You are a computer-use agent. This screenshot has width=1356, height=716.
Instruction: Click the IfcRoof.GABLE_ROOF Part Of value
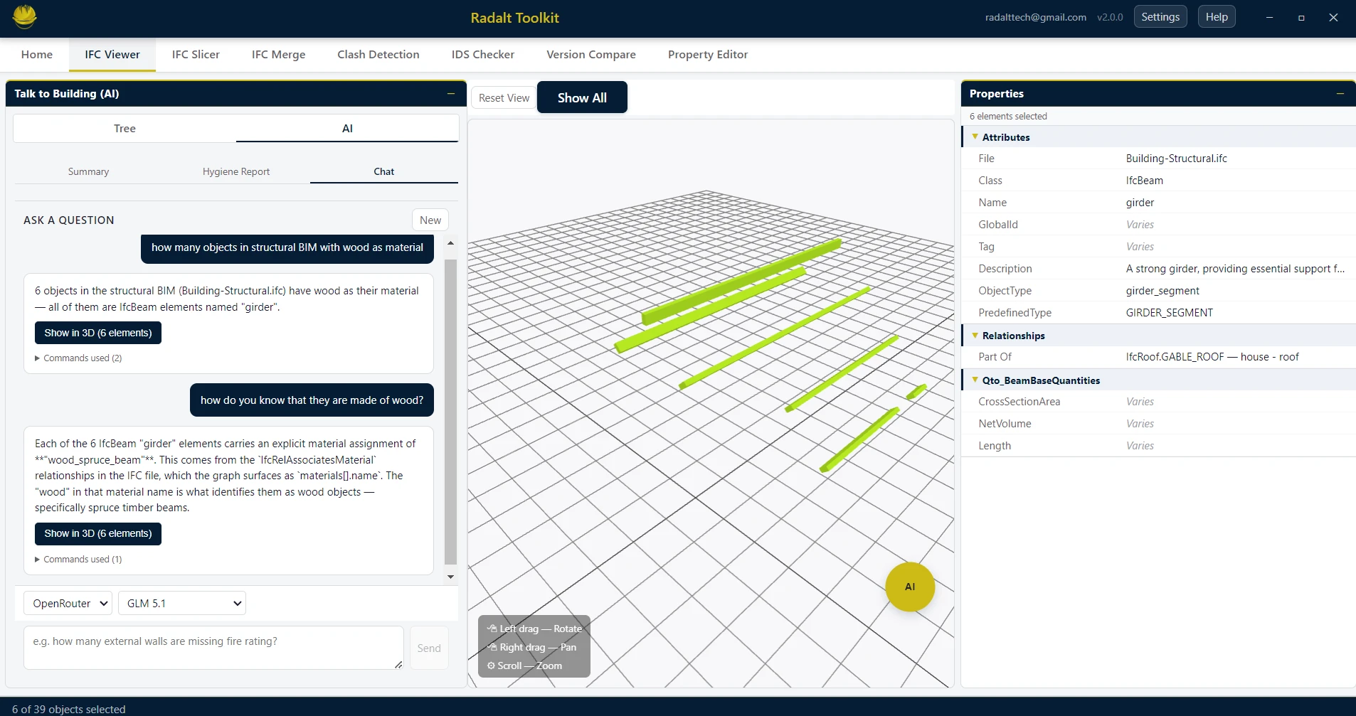point(1212,357)
